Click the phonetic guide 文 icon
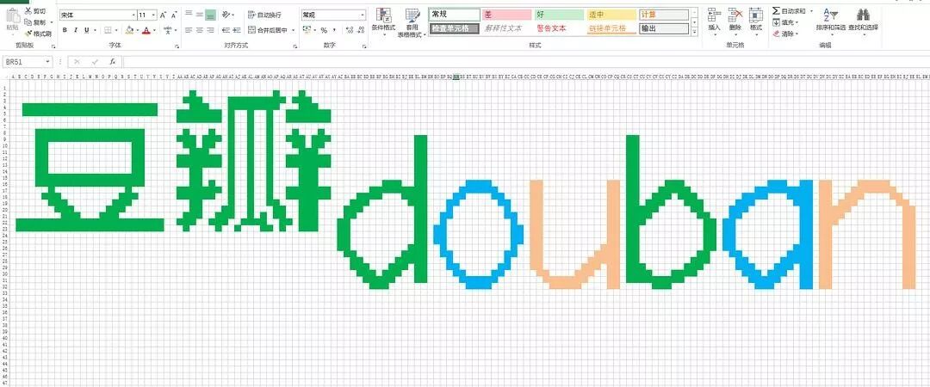Image resolution: width=930 pixels, height=387 pixels. coord(168,30)
